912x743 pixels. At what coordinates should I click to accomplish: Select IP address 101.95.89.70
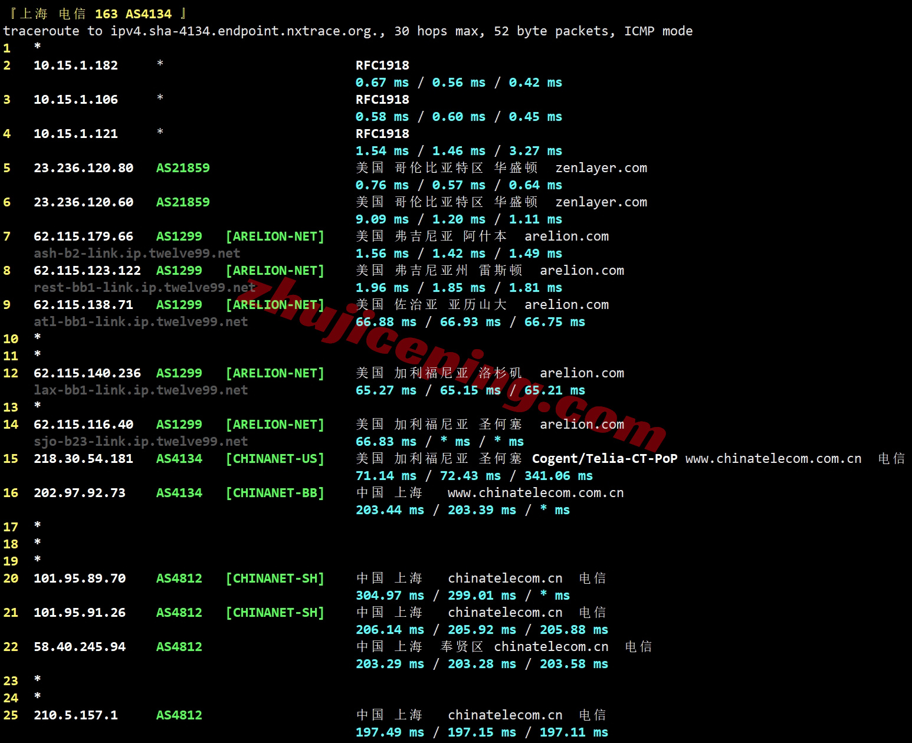pos(80,578)
